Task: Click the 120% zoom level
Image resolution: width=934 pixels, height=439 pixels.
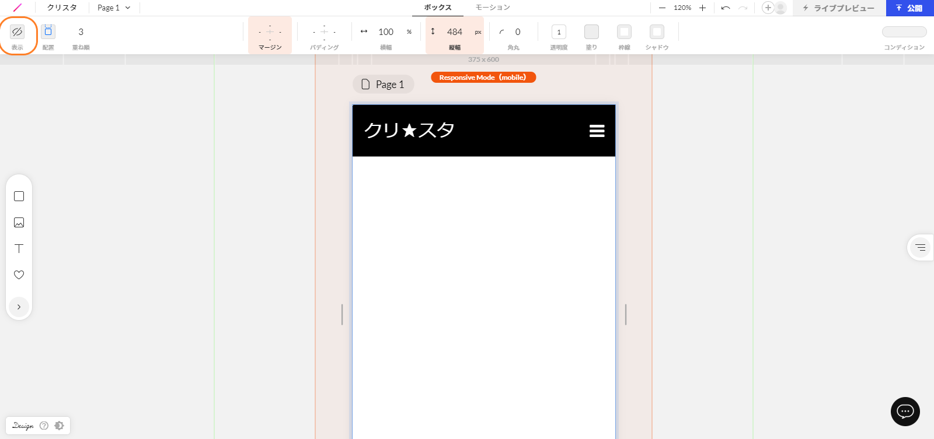Action: pos(682,8)
